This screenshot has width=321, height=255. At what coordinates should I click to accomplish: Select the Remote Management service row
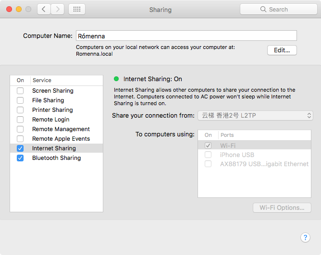point(57,129)
